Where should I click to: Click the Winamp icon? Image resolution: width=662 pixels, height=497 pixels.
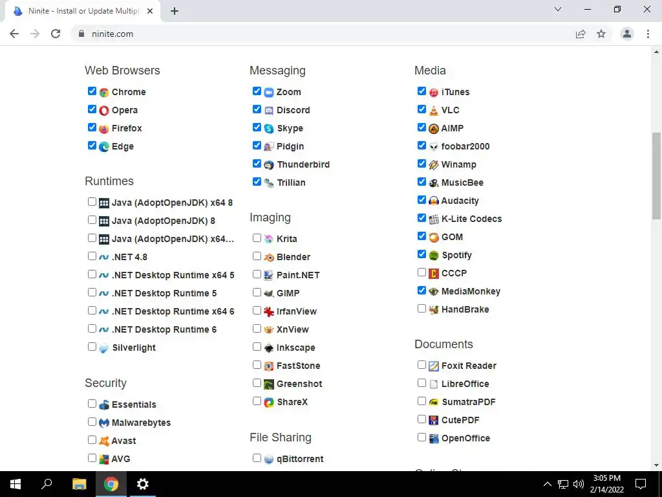434,165
